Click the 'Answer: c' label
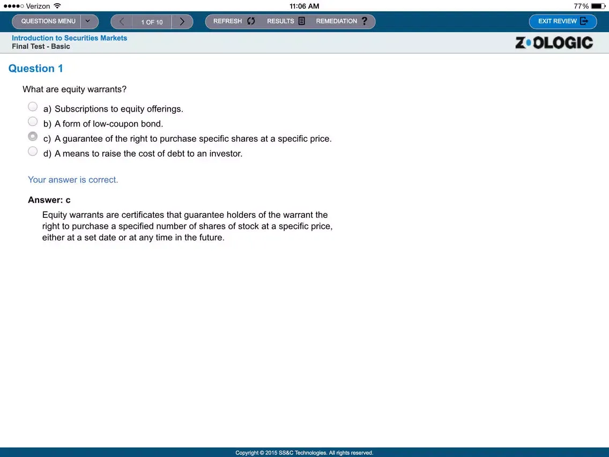This screenshot has width=609, height=457. click(49, 200)
